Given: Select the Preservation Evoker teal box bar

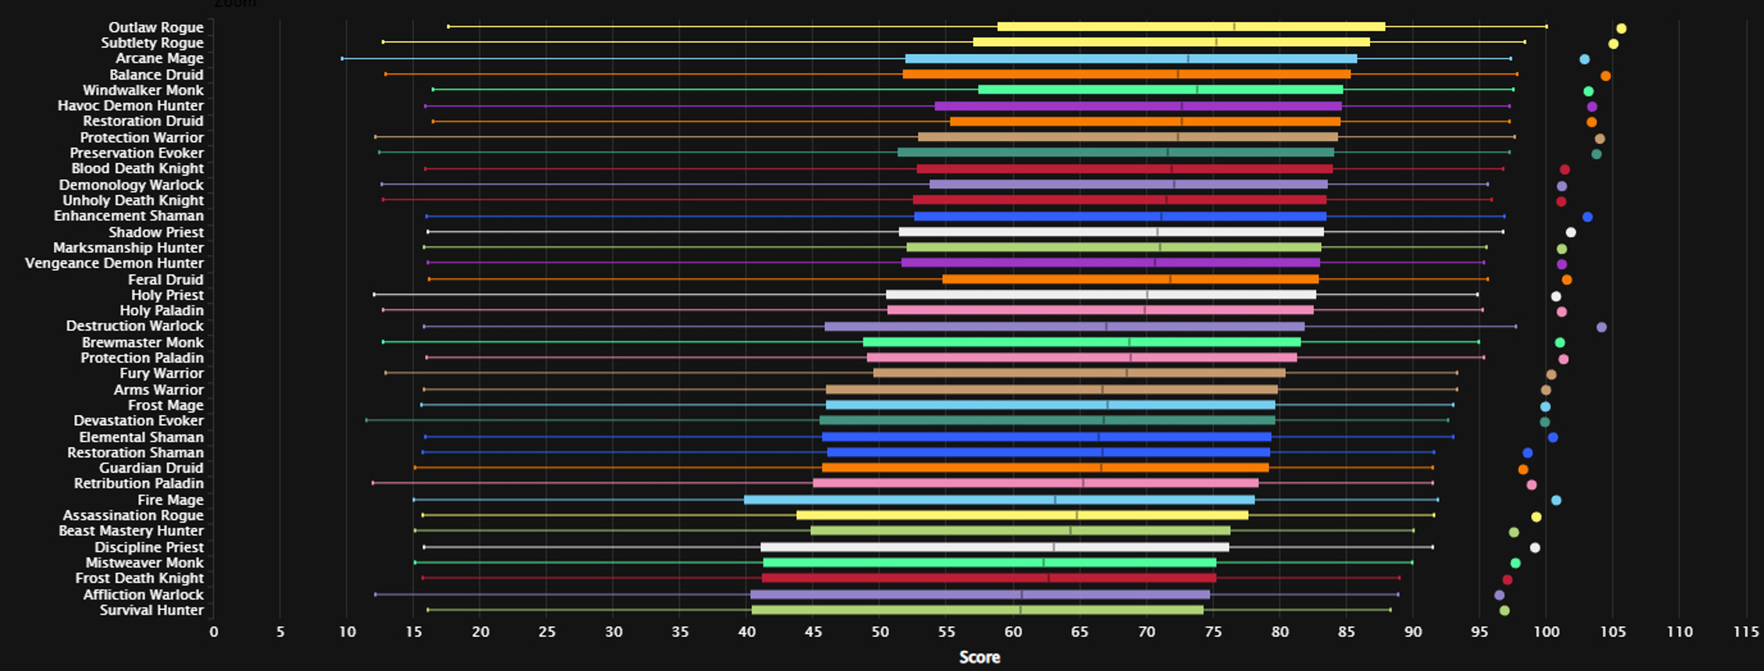Looking at the screenshot, I should (x=1115, y=152).
